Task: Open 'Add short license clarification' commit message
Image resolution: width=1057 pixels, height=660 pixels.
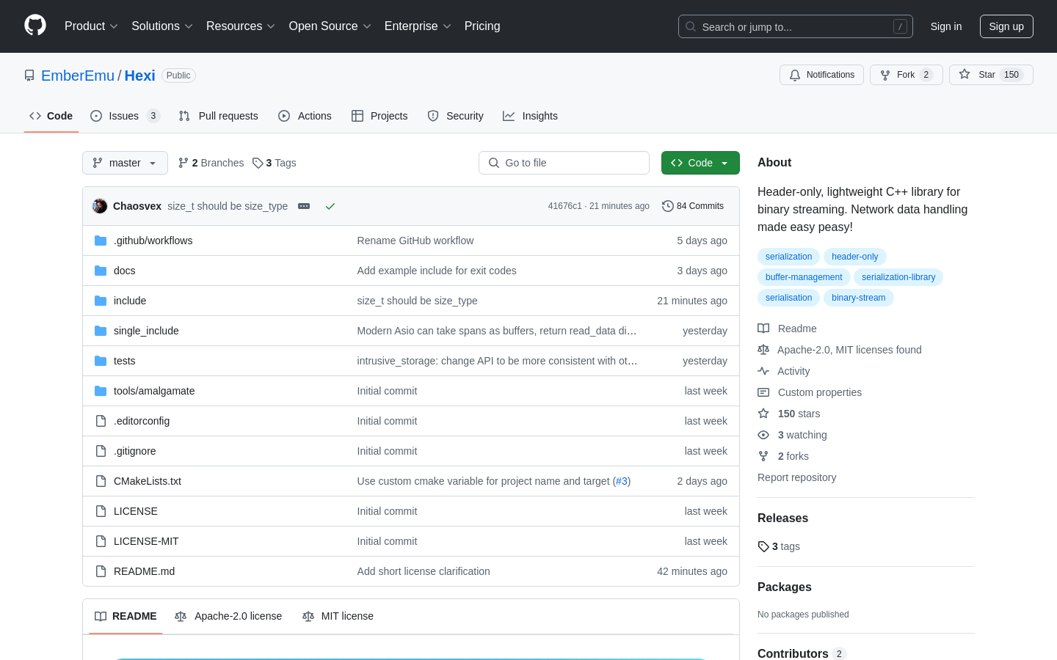Action: [x=424, y=571]
